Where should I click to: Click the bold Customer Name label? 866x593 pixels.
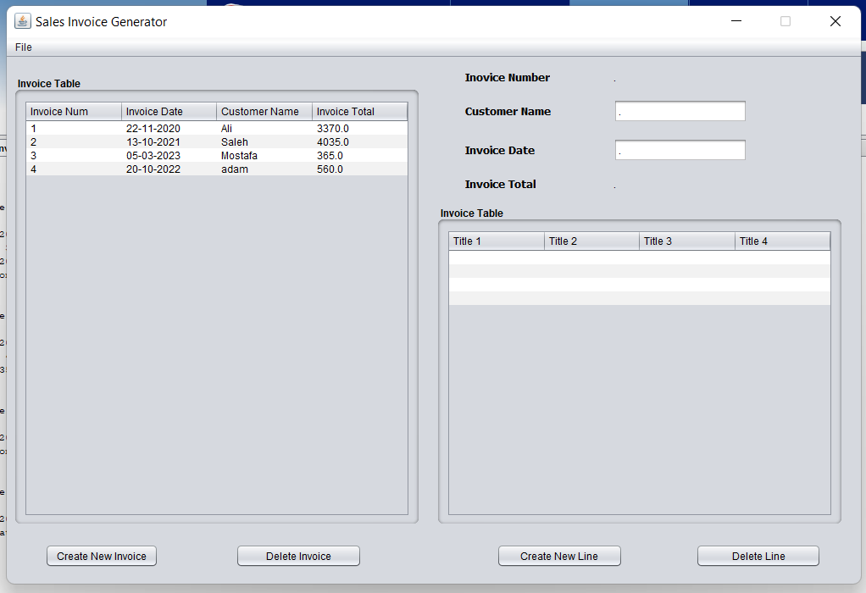click(508, 112)
